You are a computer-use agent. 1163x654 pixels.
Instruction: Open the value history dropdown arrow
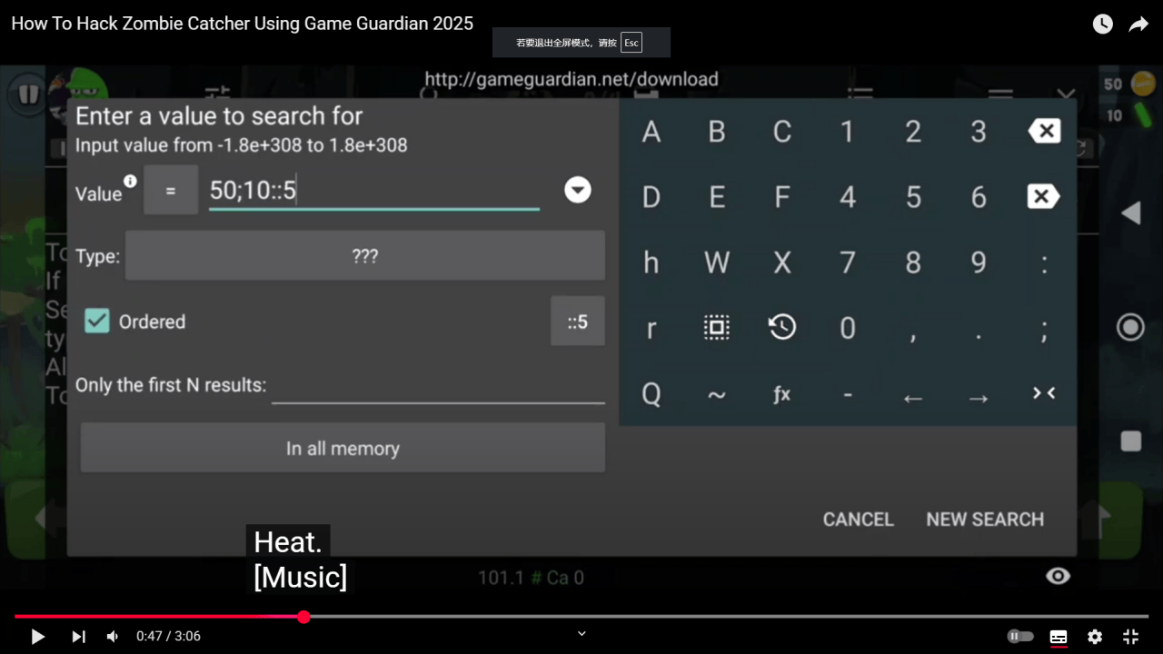tap(578, 190)
